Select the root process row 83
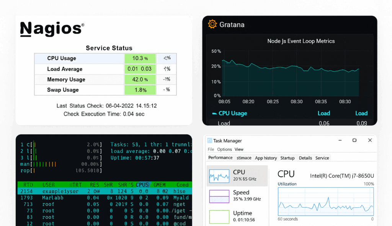Screen dimensions: 392x226 point(105,217)
